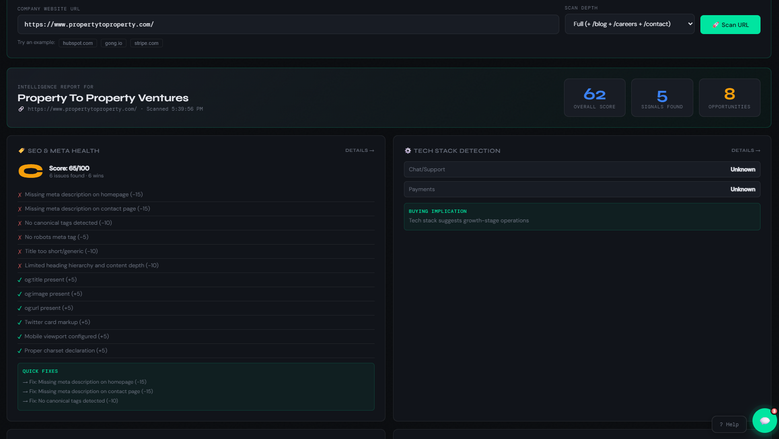This screenshot has height=439, width=779.
Task: Click the company website URL input field
Action: point(288,24)
